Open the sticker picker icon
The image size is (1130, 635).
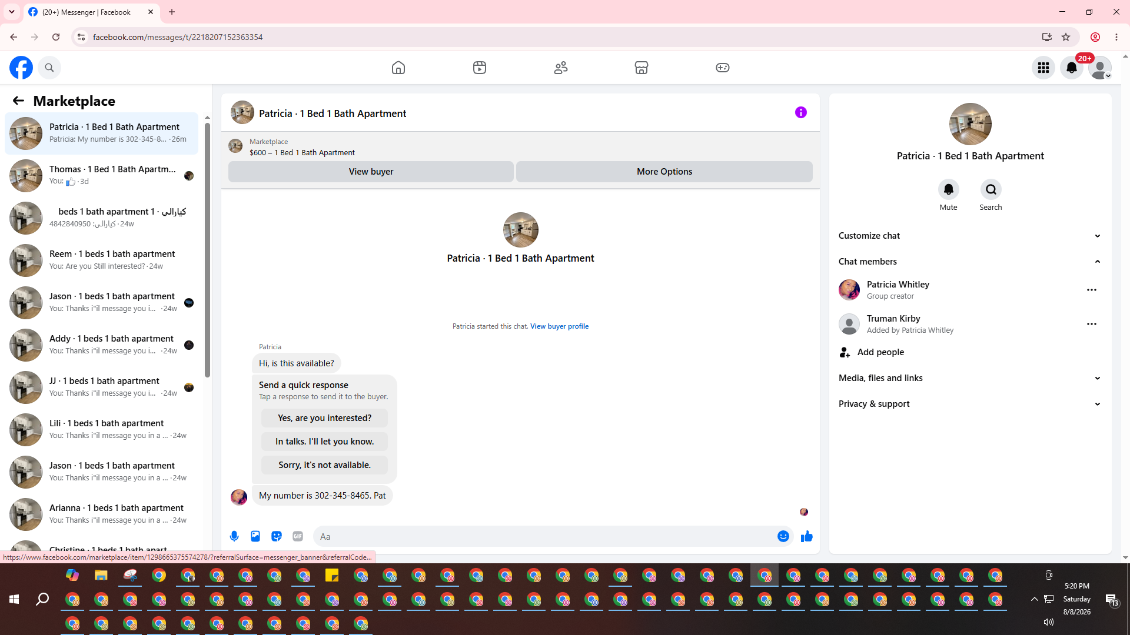pyautogui.click(x=277, y=536)
